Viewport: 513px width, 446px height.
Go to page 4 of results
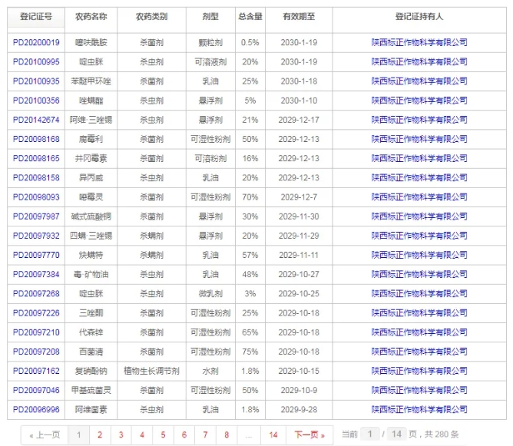coord(142,435)
